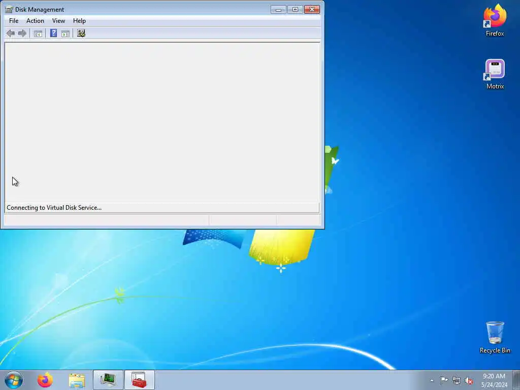The height and width of the screenshot is (390, 520).
Task: Click the blue Help question mark icon
Action: pos(53,33)
